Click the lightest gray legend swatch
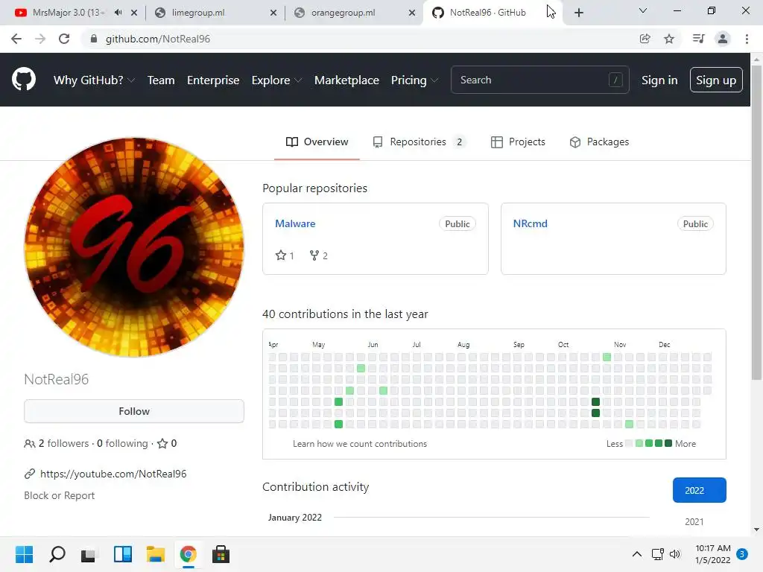This screenshot has width=763, height=572. tap(629, 444)
